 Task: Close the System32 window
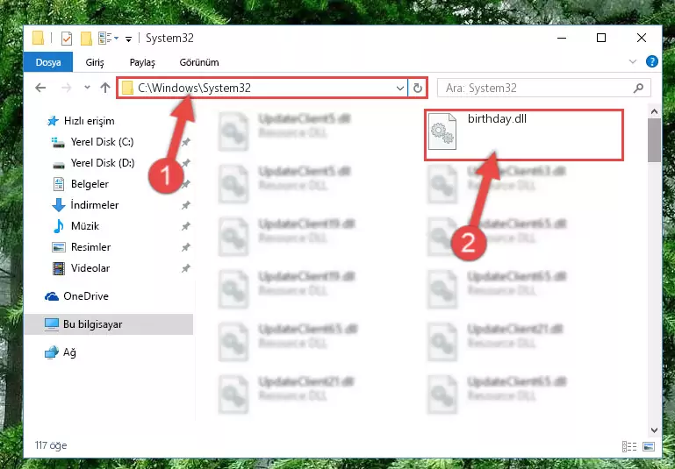click(642, 38)
